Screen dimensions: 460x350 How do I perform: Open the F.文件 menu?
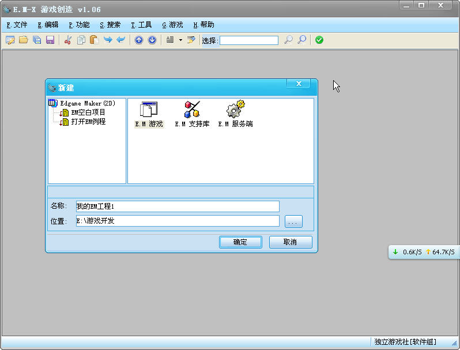click(17, 25)
